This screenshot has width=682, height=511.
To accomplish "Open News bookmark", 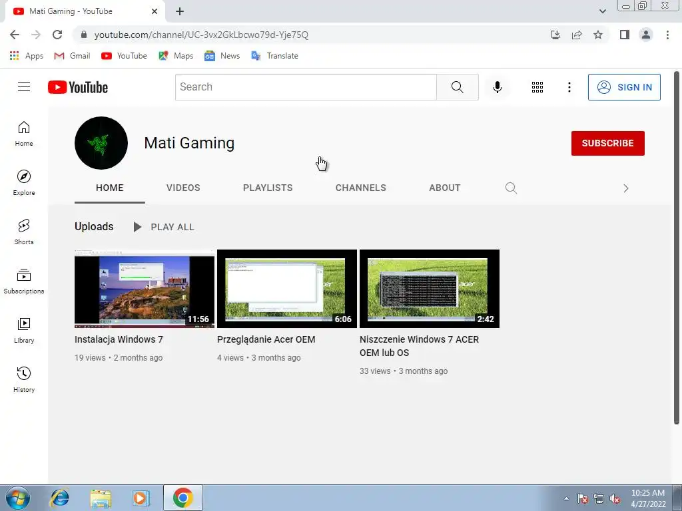I will click(222, 56).
